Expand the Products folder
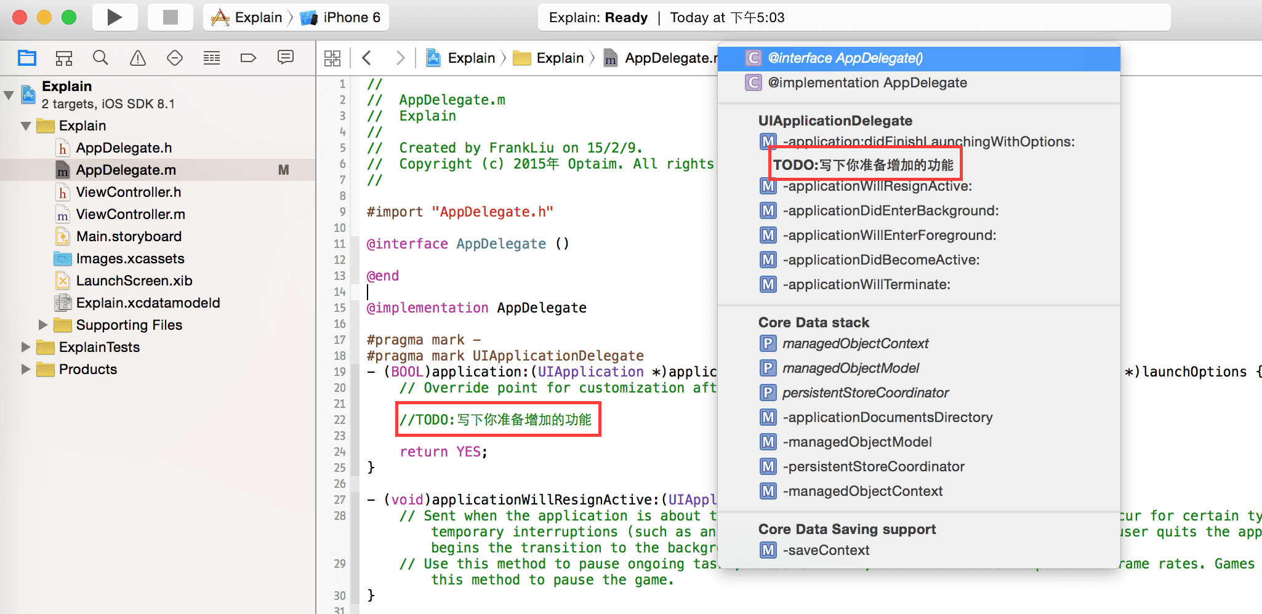 (x=26, y=369)
